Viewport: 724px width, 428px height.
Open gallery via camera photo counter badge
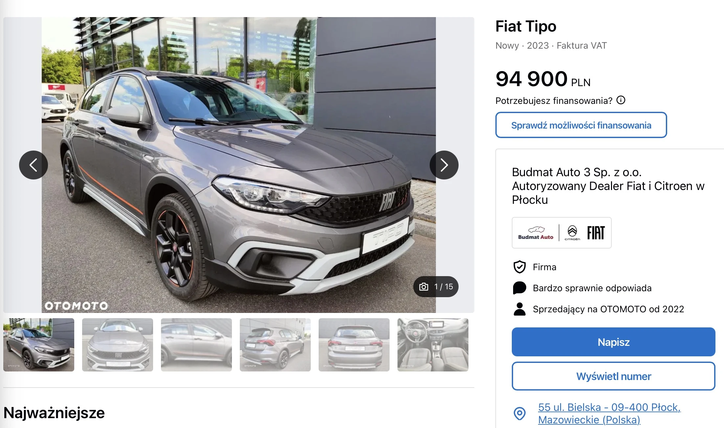coord(436,287)
